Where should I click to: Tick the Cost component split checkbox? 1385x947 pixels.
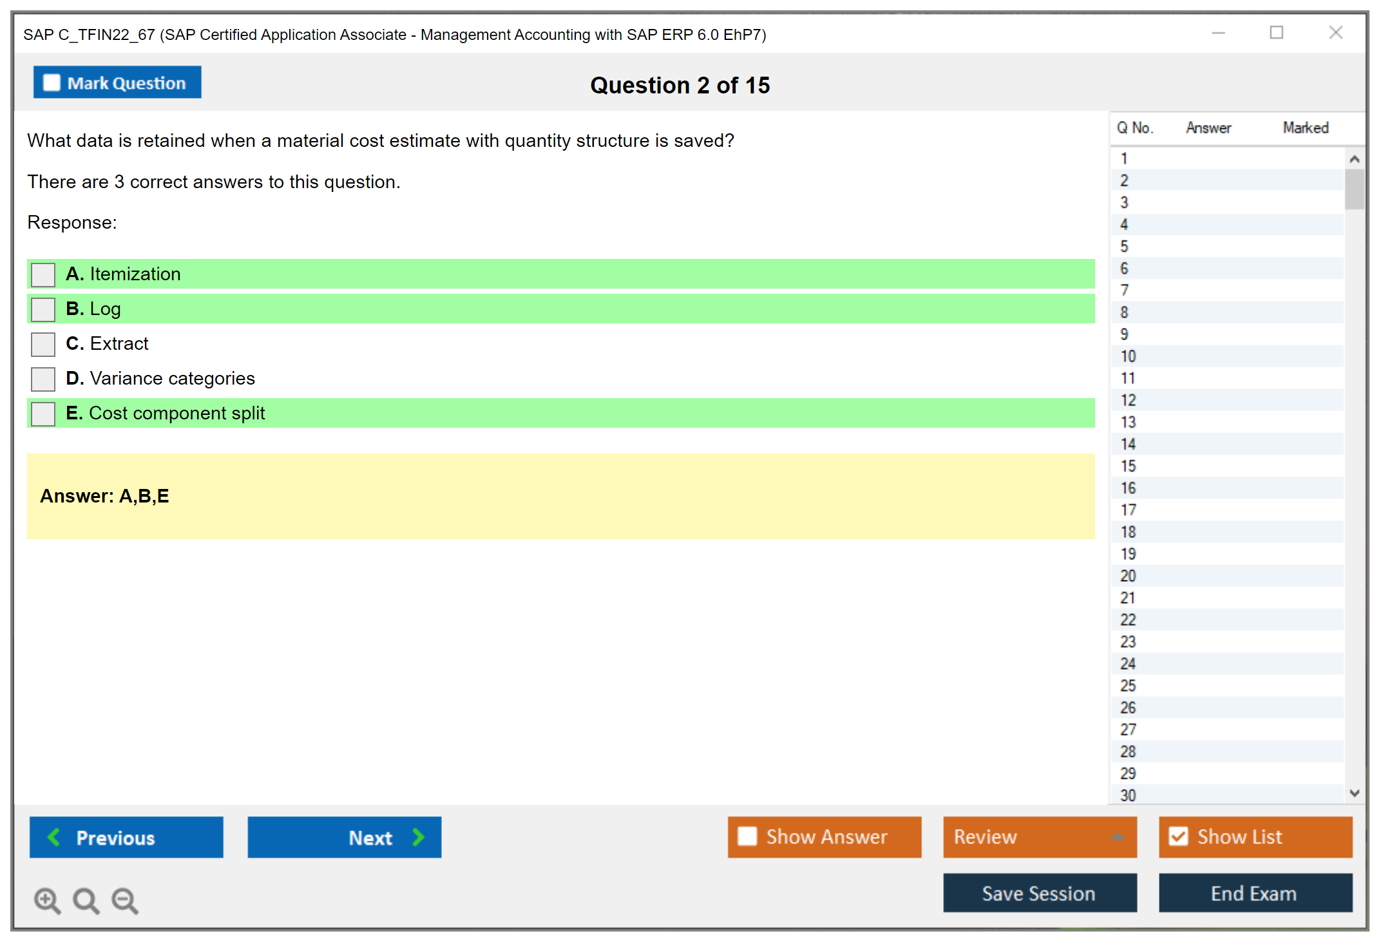tap(43, 414)
